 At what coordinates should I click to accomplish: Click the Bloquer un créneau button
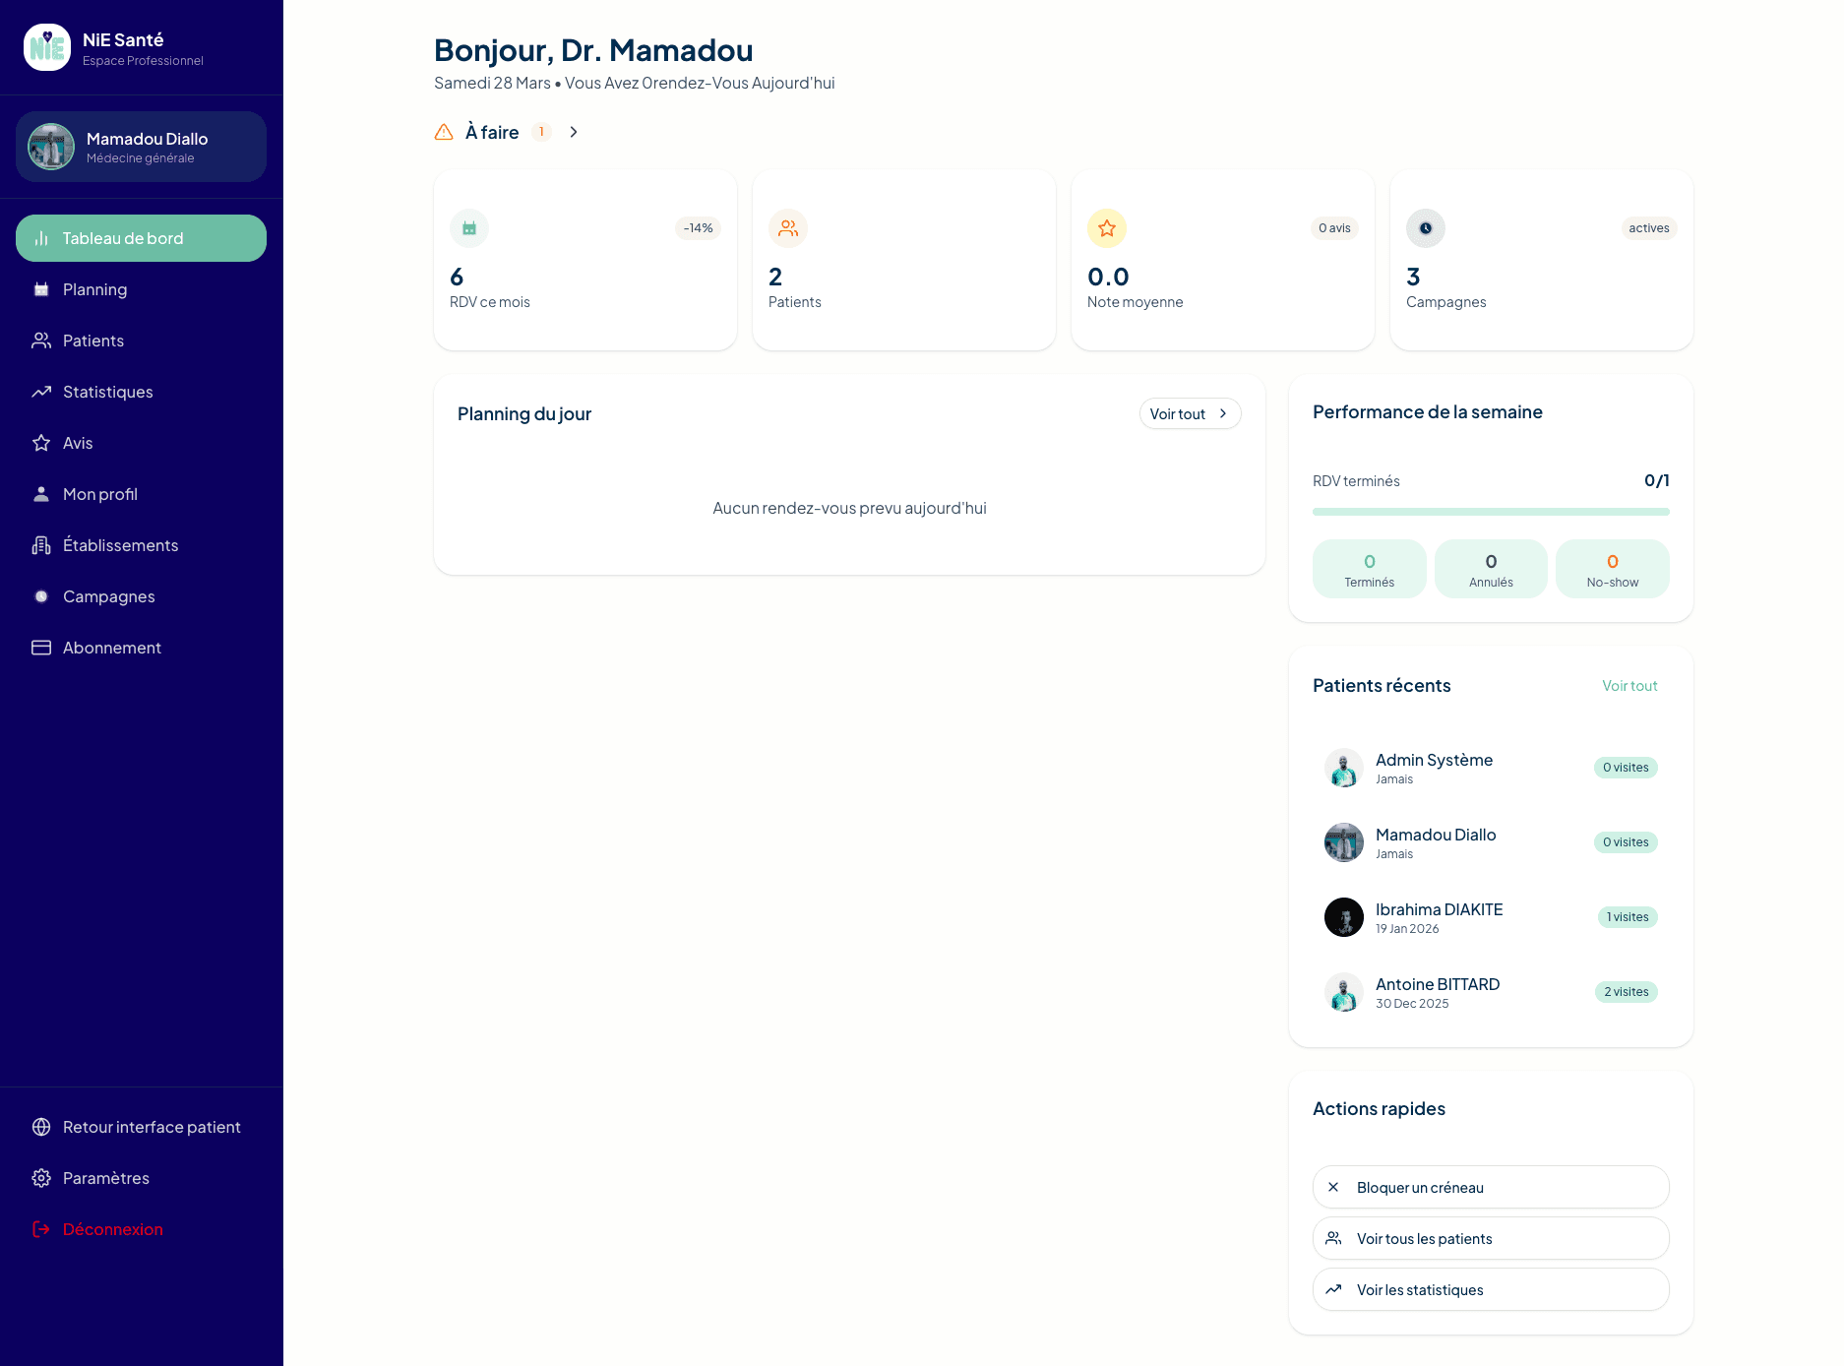point(1491,1187)
